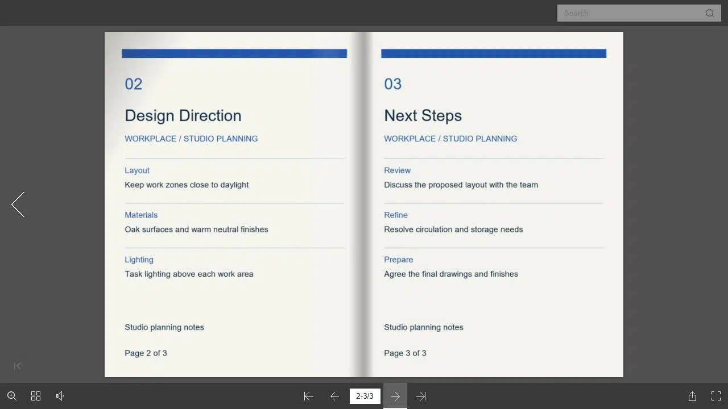Go to the previous page in bottom toolbar
The height and width of the screenshot is (409, 728).
click(334, 397)
